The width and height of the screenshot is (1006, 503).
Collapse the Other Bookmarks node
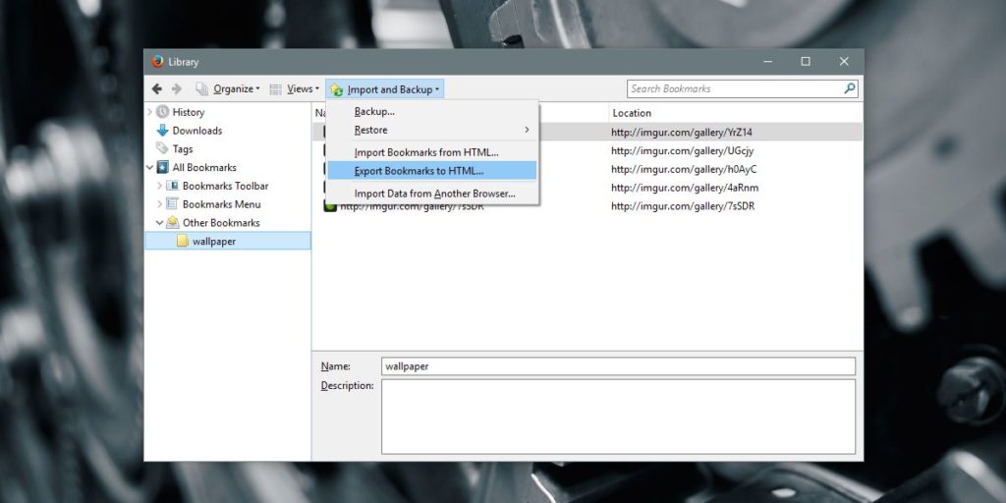(x=160, y=223)
